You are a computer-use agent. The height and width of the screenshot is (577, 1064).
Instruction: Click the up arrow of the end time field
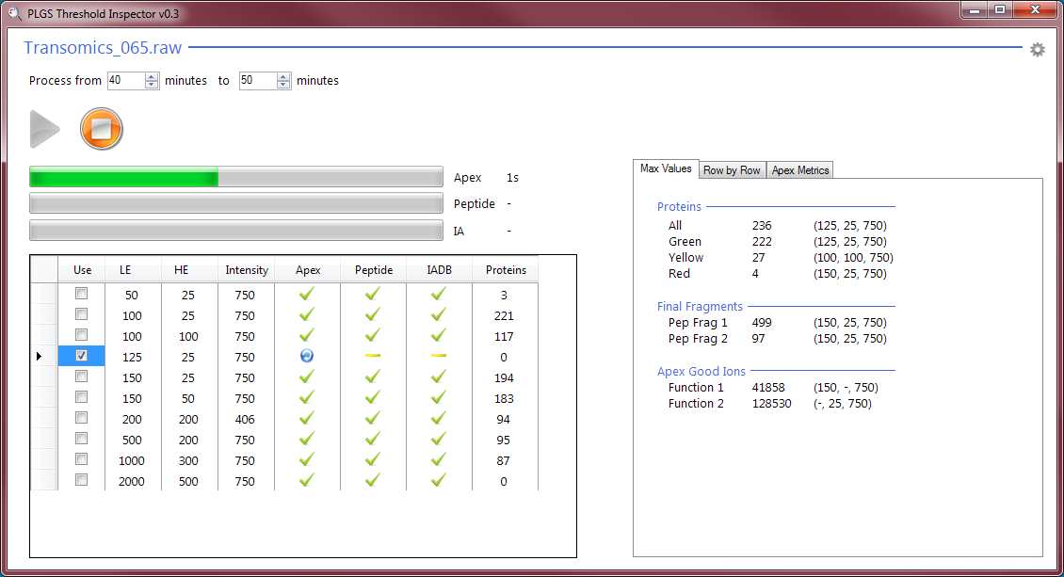pyautogui.click(x=282, y=76)
